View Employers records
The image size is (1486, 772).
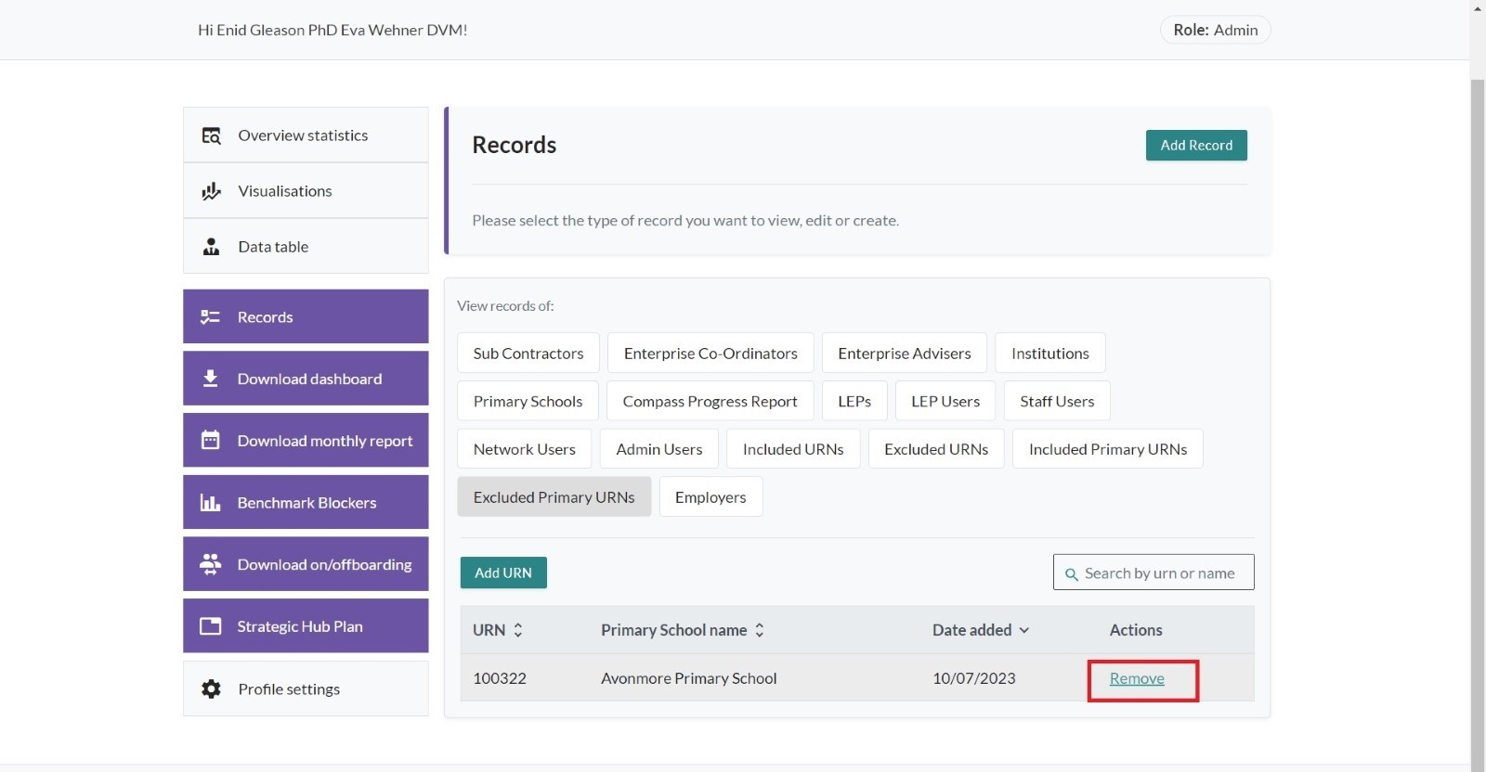710,497
